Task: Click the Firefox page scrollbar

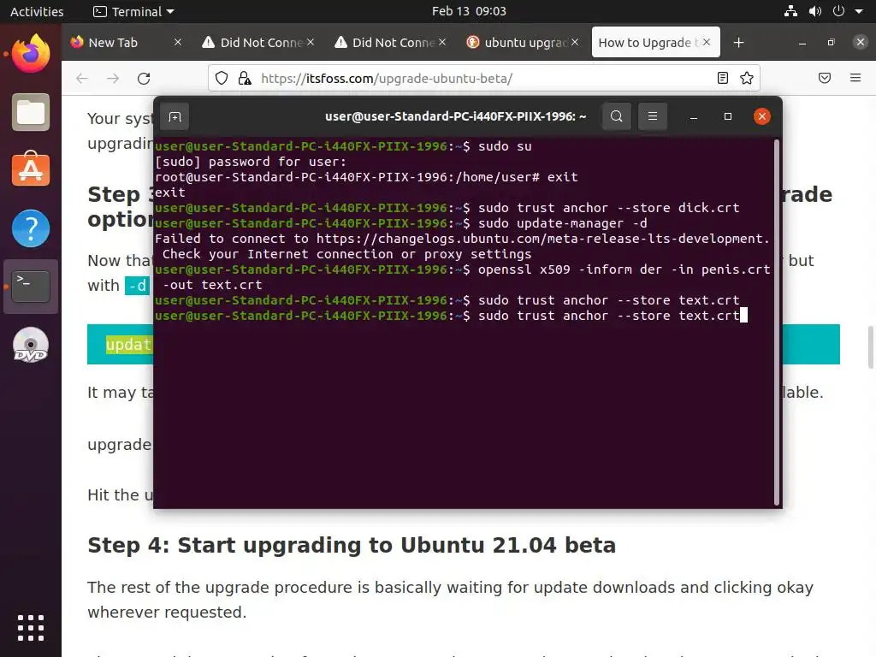Action: point(870,347)
